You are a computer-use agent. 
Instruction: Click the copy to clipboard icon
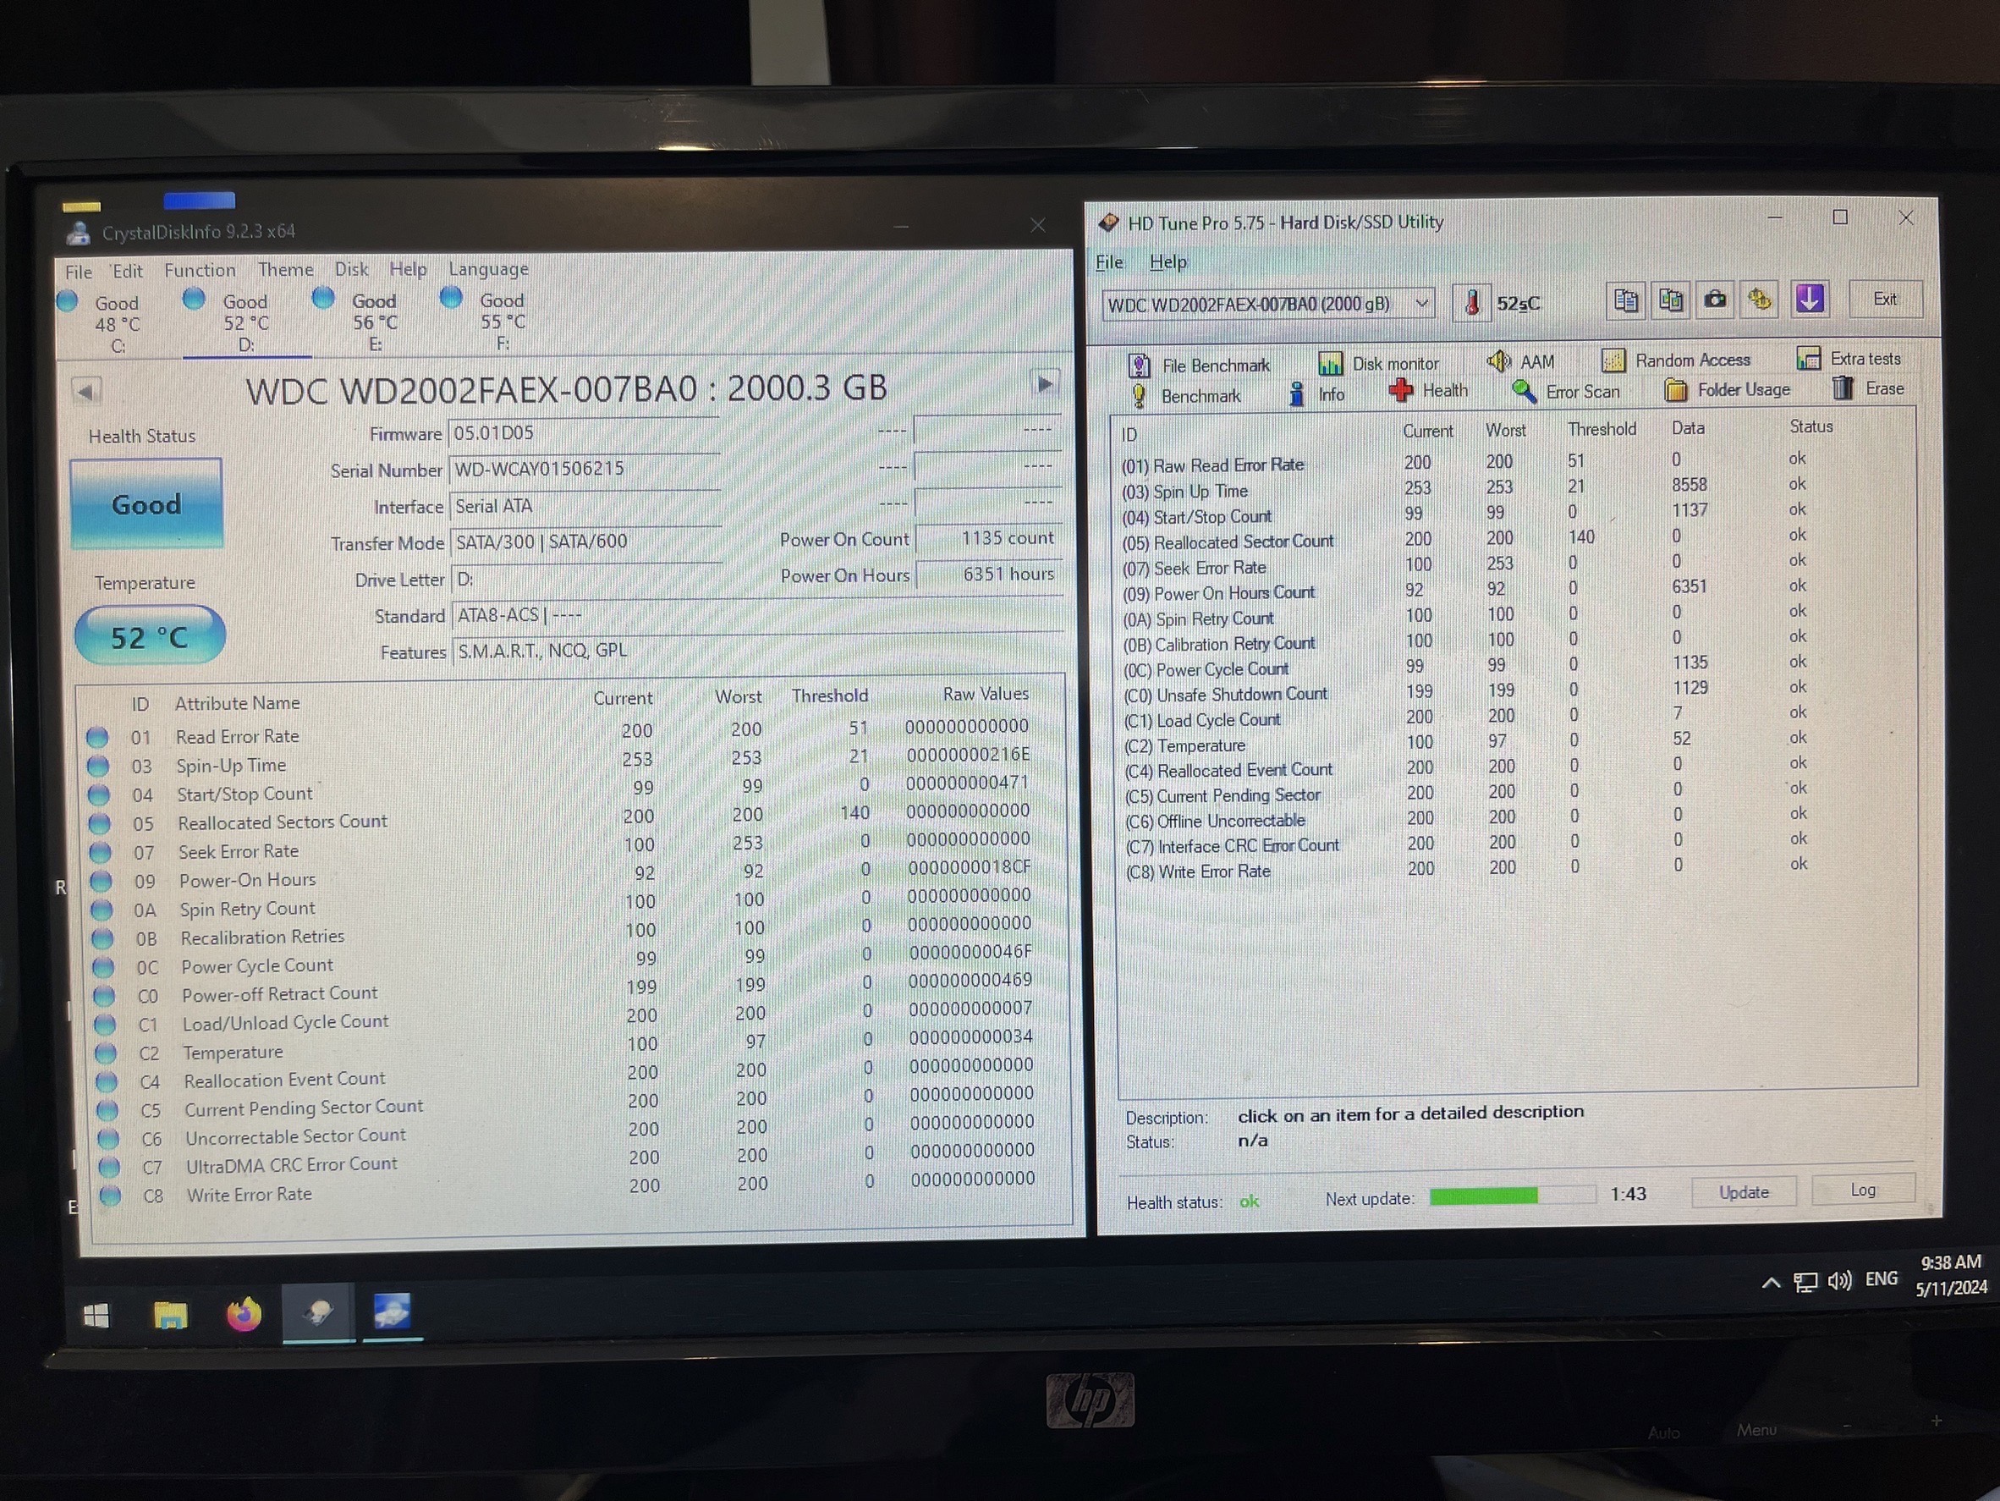click(1626, 300)
